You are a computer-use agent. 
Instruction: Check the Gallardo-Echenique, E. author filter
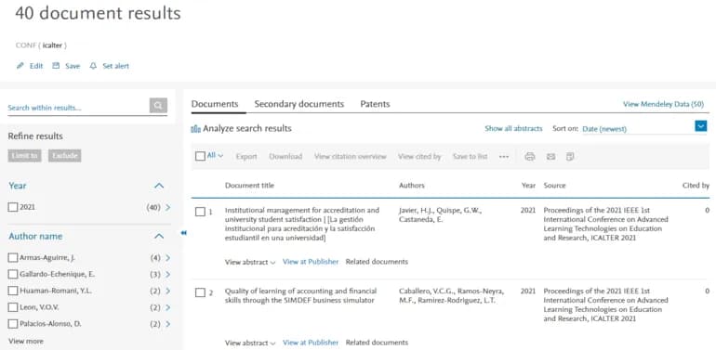point(13,275)
